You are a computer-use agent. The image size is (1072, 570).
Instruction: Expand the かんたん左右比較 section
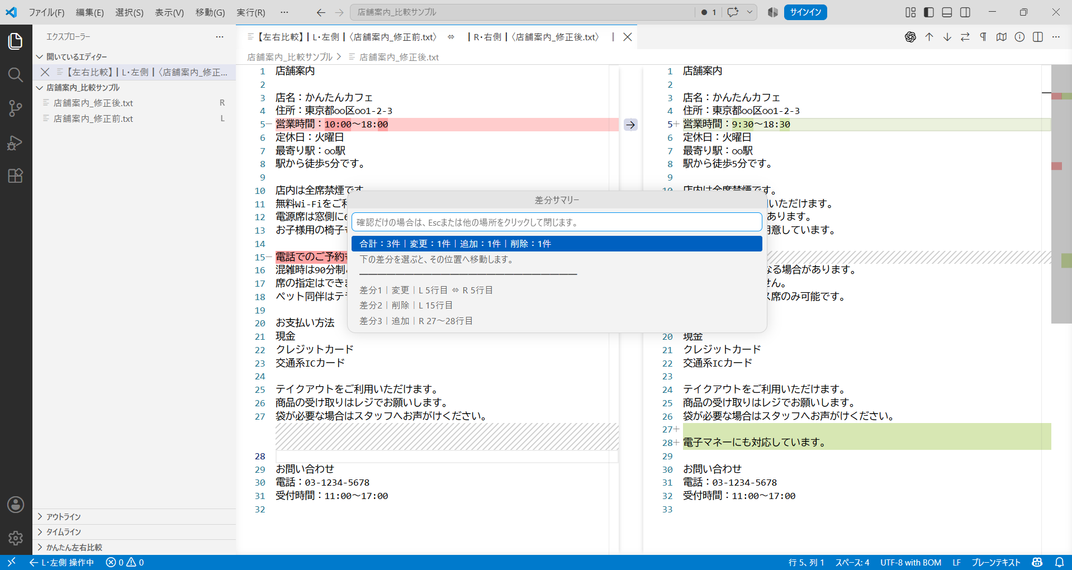[x=134, y=548]
